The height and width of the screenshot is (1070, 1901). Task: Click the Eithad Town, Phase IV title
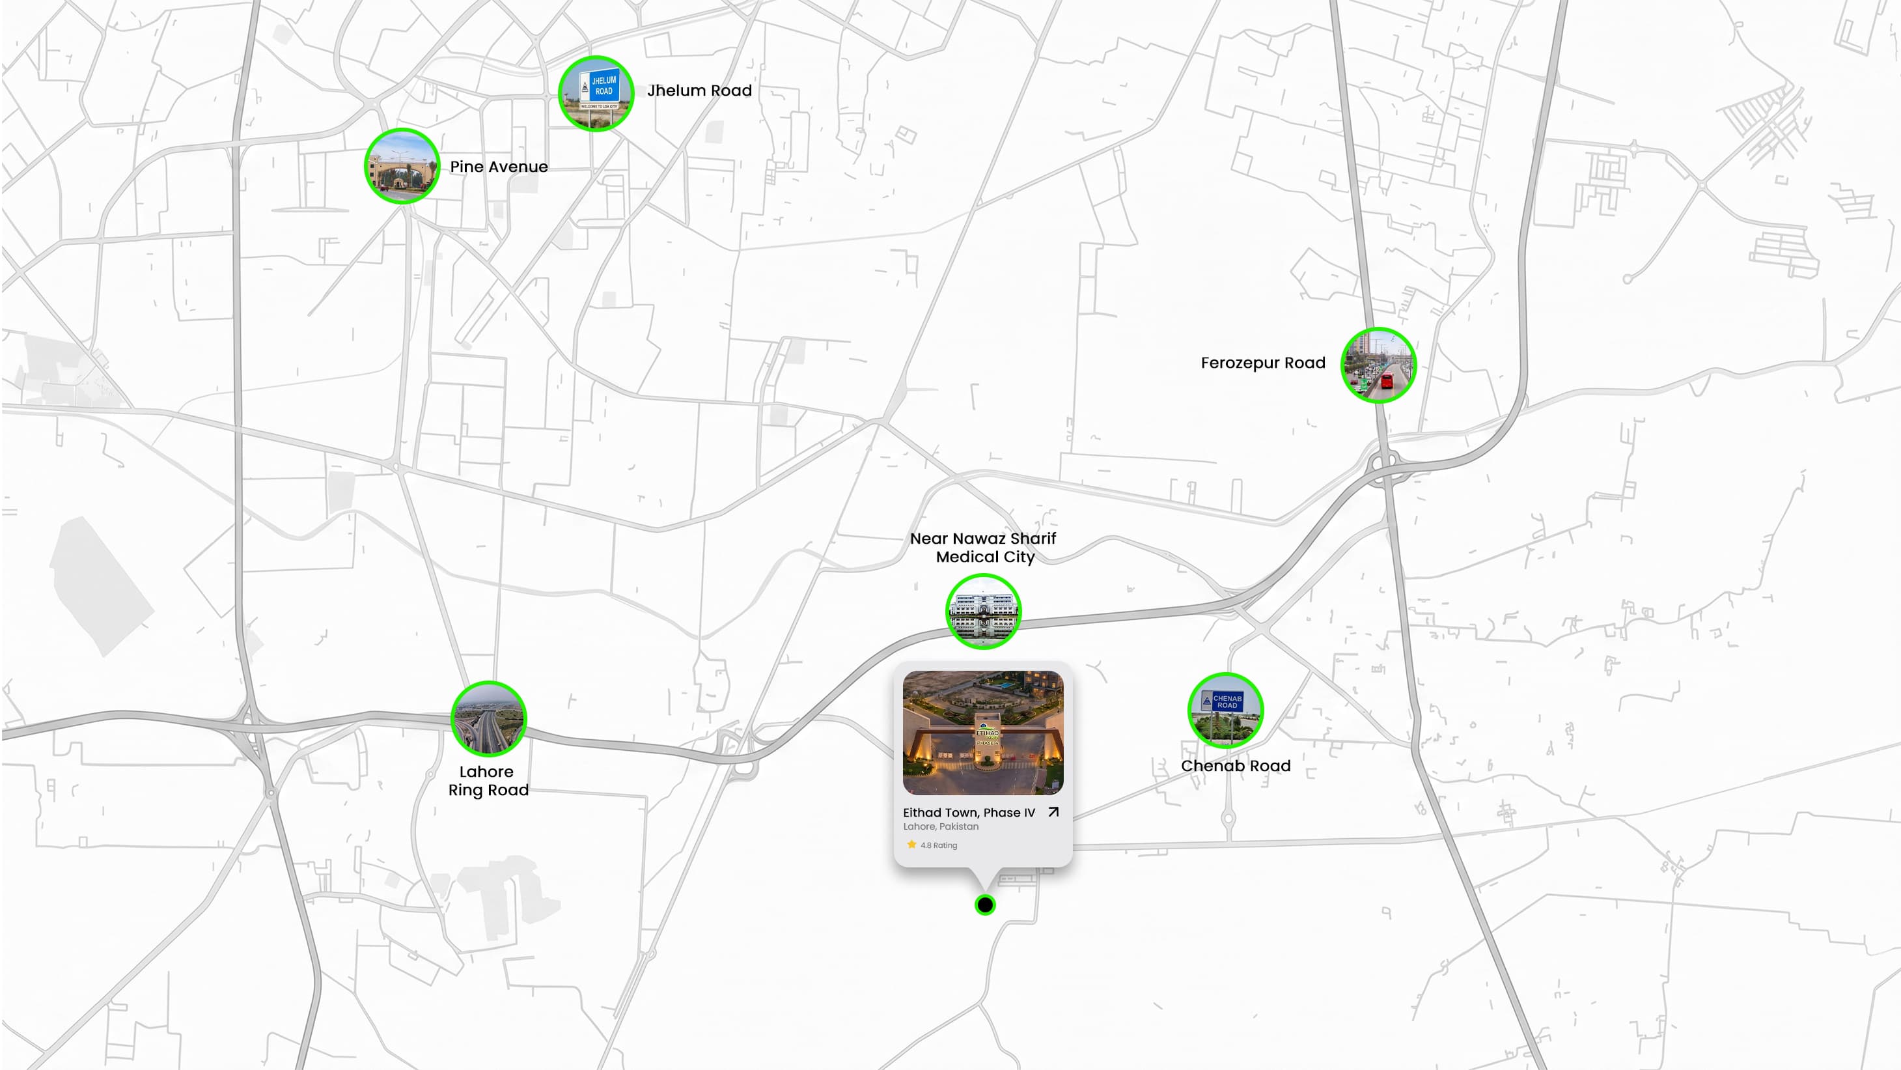tap(969, 812)
